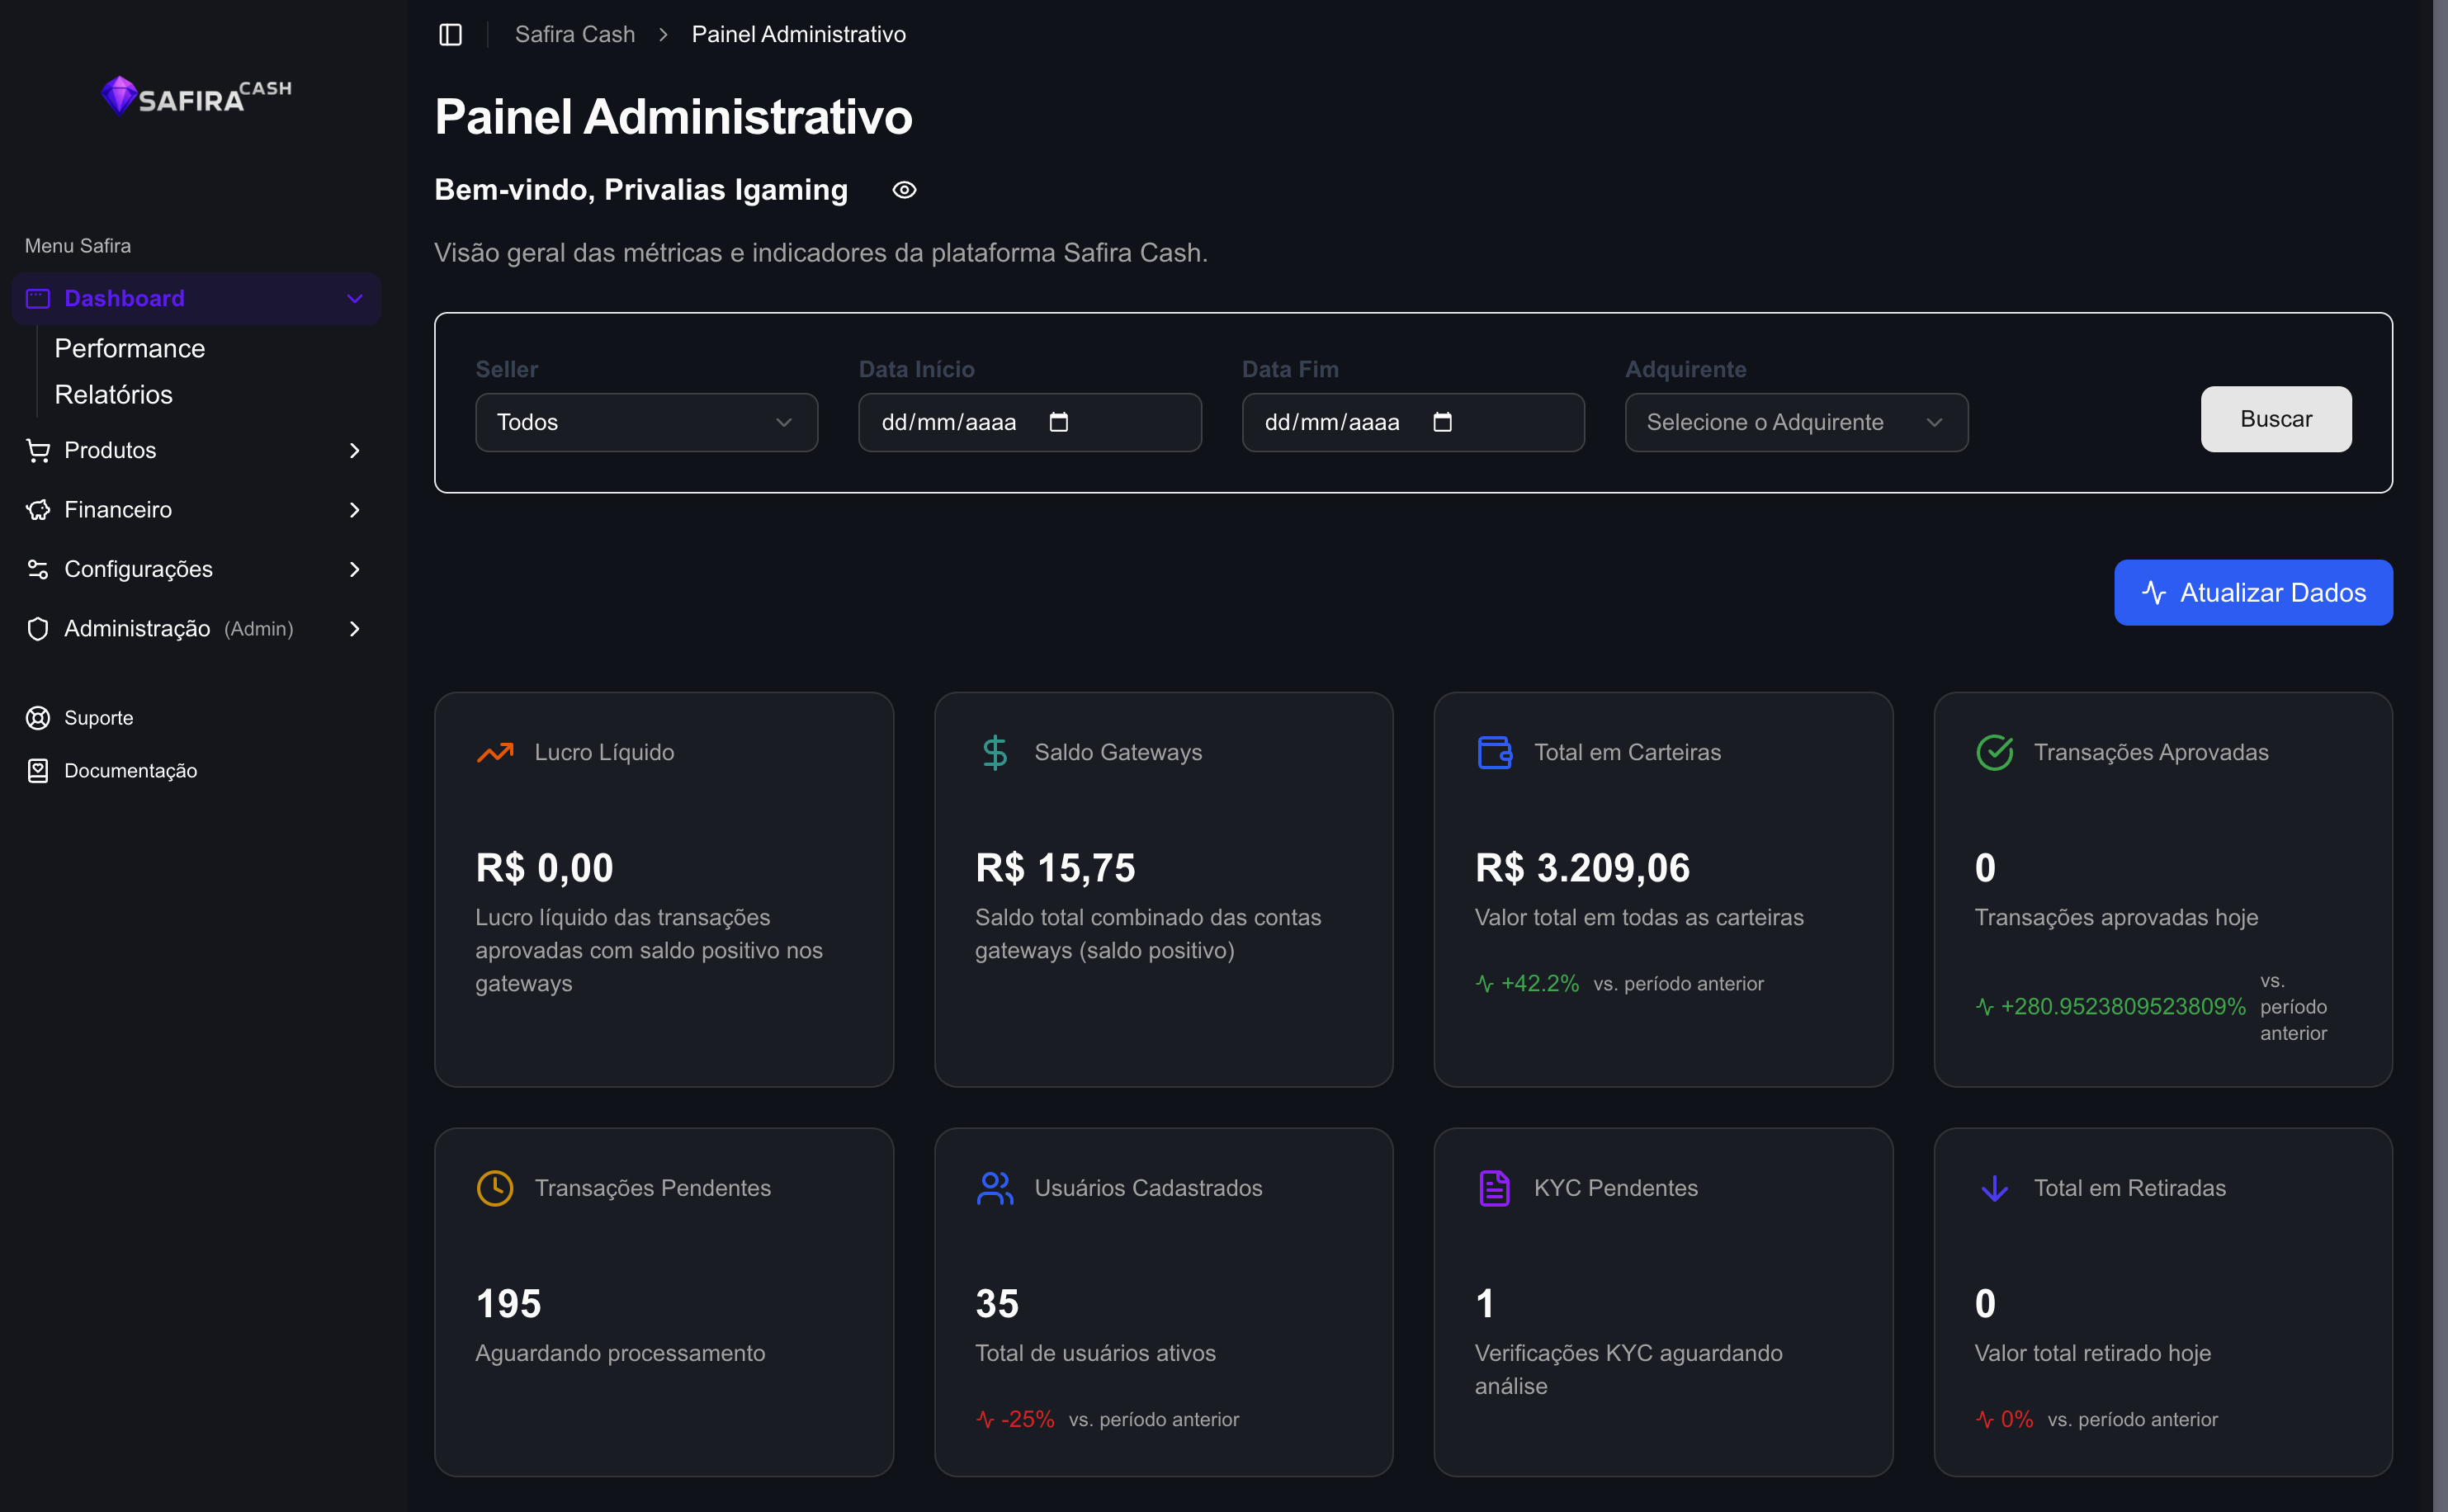Click the Suporte lifebuoy icon
This screenshot has height=1512, width=2448.
click(38, 718)
